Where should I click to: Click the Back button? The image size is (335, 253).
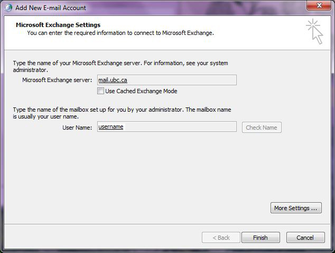(x=221, y=238)
